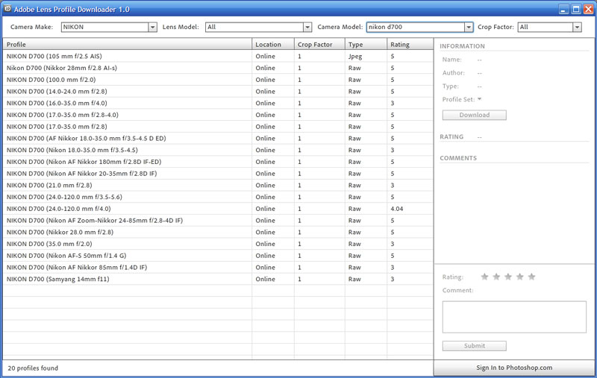Click the first rating star
The image size is (597, 378).
click(x=484, y=277)
